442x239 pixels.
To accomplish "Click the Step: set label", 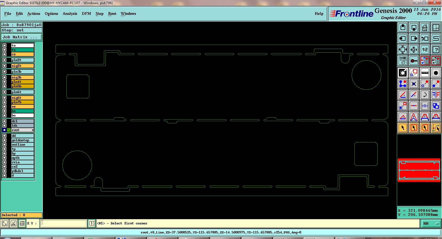I will pos(22,30).
